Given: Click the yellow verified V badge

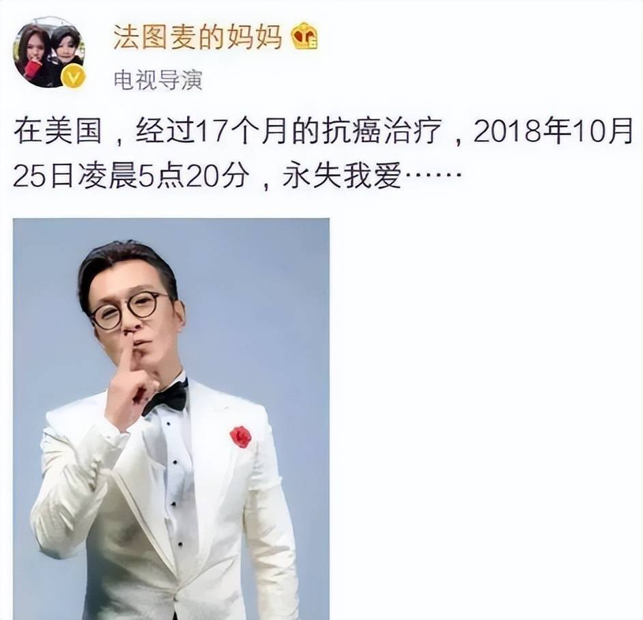Looking at the screenshot, I should 73,76.
